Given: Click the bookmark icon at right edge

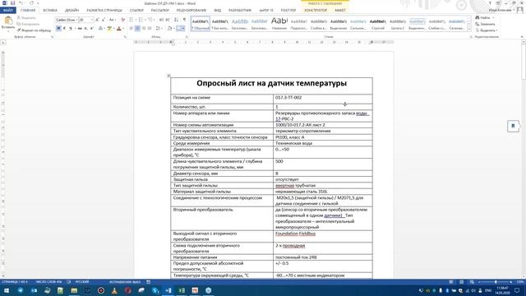Looking at the screenshot, I should (513, 126).
